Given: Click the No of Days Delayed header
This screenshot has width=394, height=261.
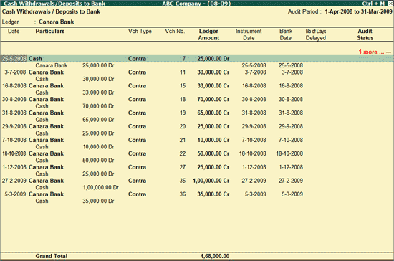Looking at the screenshot, I should pos(316,34).
